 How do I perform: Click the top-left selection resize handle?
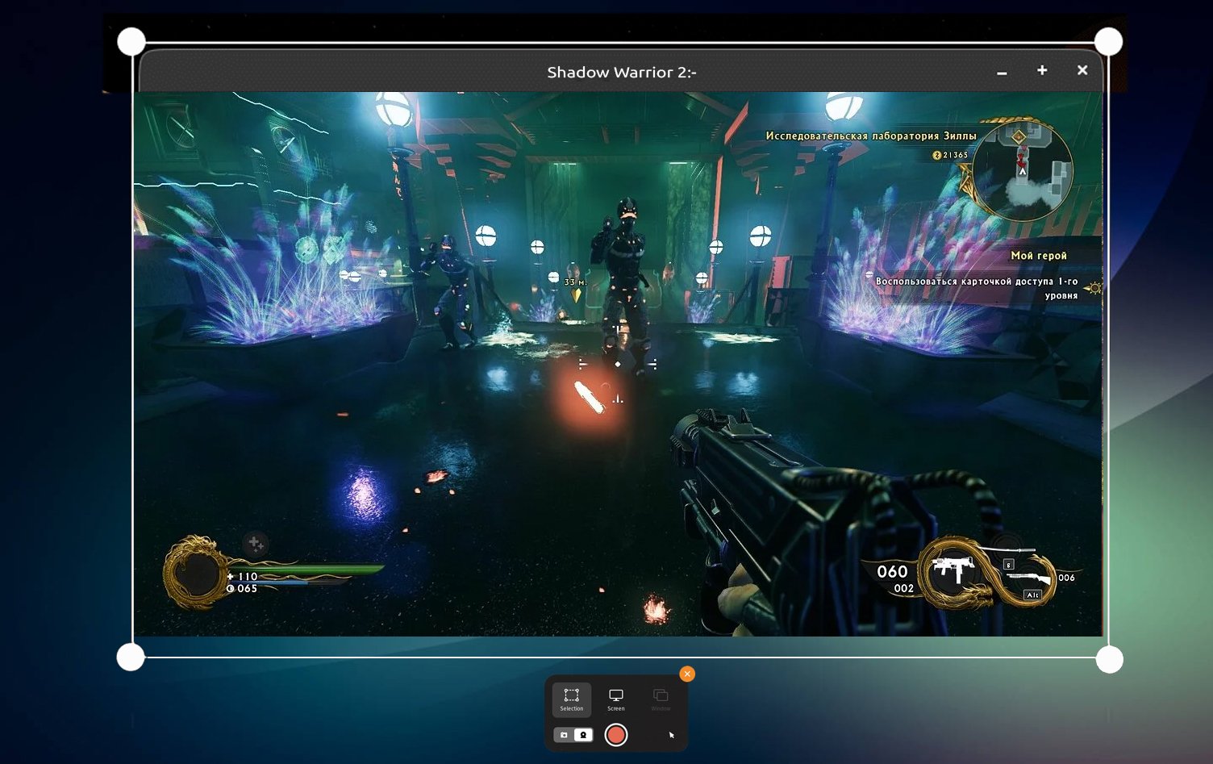click(131, 41)
